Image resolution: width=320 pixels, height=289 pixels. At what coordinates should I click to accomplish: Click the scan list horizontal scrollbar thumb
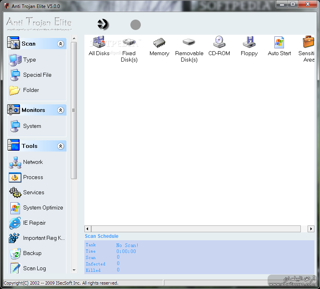196,229
